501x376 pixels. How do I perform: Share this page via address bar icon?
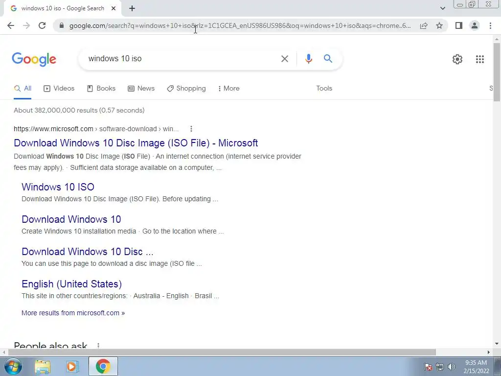424,25
